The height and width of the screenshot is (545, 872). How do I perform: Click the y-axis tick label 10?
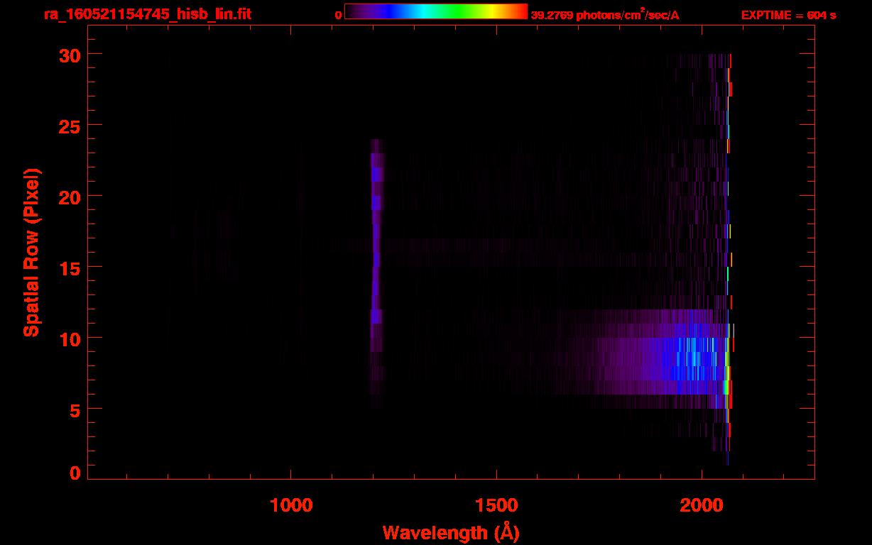(70, 338)
